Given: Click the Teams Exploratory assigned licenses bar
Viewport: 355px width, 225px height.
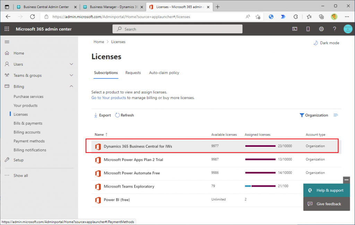Looking at the screenshot, I should 260,186.
